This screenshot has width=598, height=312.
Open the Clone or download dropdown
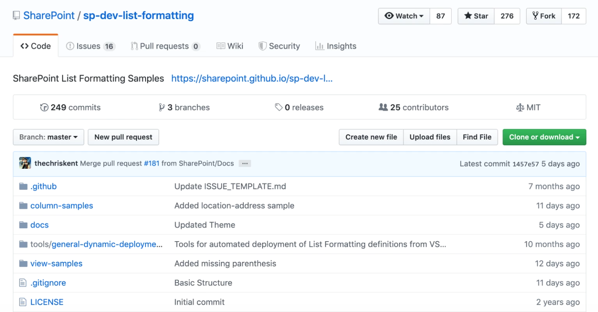pyautogui.click(x=544, y=137)
